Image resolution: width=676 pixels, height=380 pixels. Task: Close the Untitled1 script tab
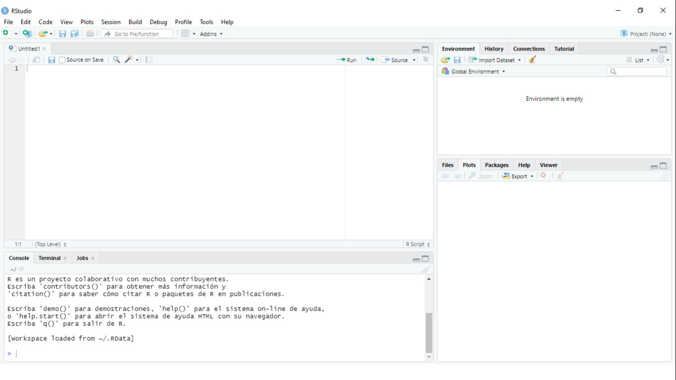point(45,48)
